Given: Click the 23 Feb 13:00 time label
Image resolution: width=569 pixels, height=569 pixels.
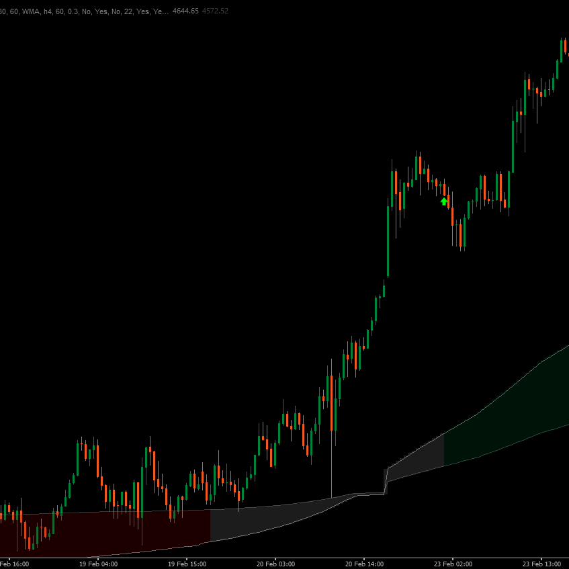Looking at the screenshot, I should click(x=542, y=564).
